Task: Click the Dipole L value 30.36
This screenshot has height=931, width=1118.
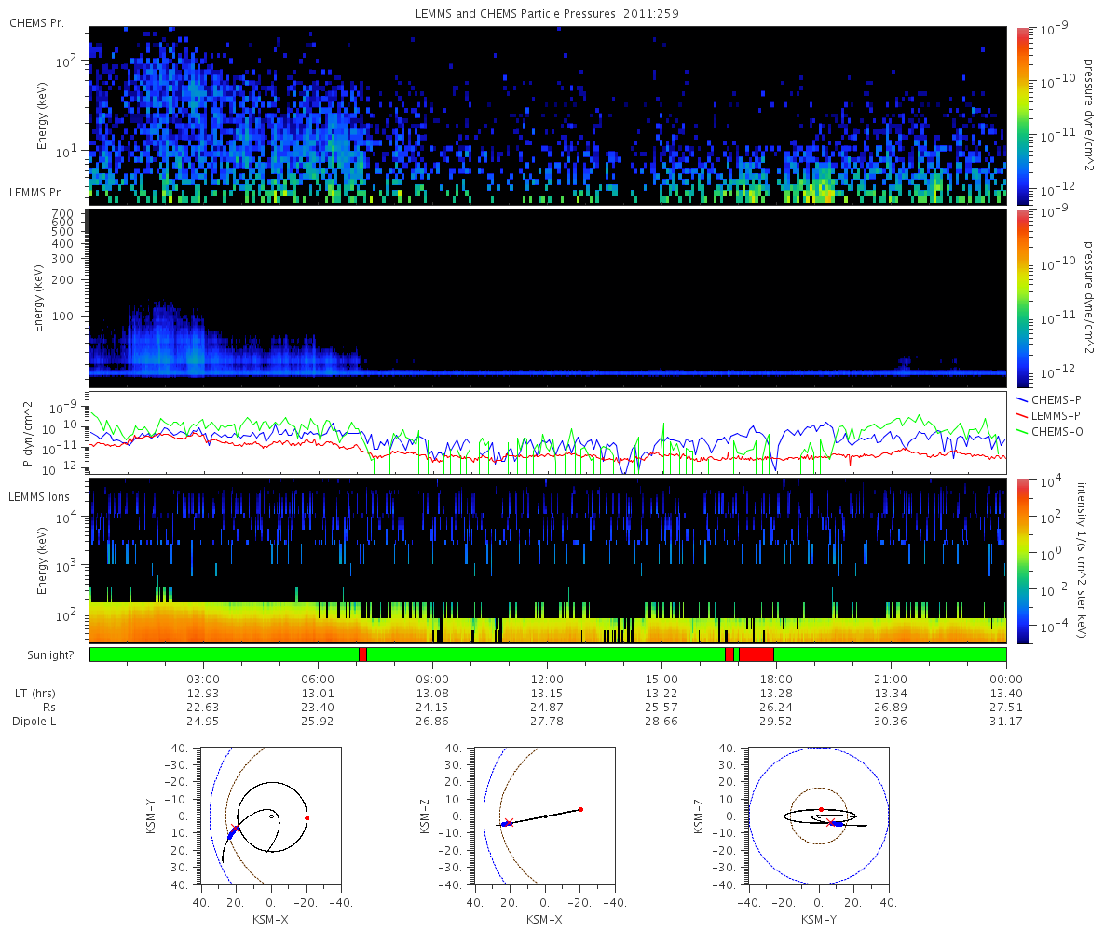Action: 892,722
